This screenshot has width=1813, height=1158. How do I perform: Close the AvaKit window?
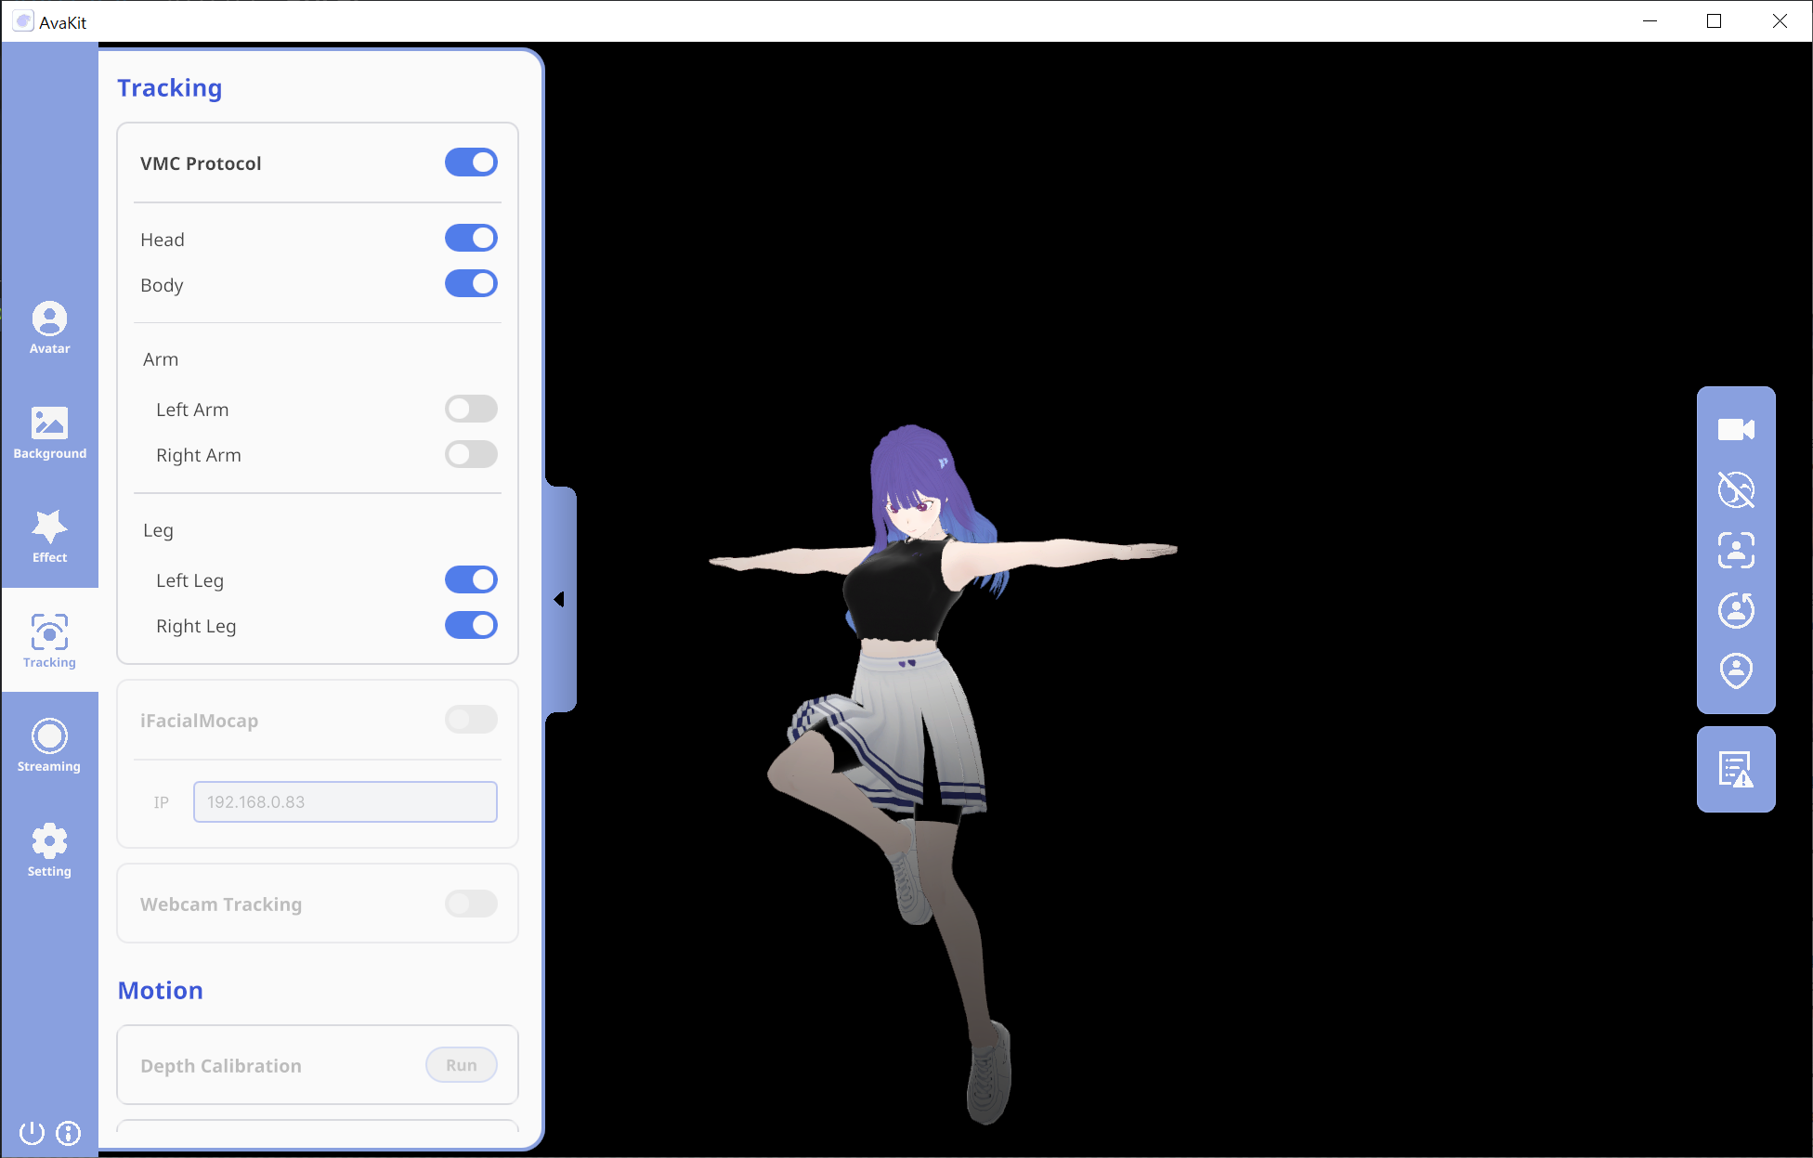pos(1780,21)
